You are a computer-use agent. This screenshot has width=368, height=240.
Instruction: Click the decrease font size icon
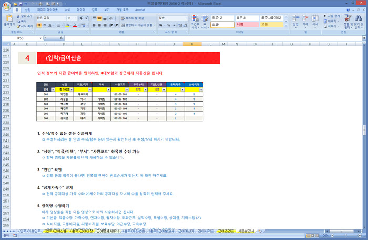(86, 18)
